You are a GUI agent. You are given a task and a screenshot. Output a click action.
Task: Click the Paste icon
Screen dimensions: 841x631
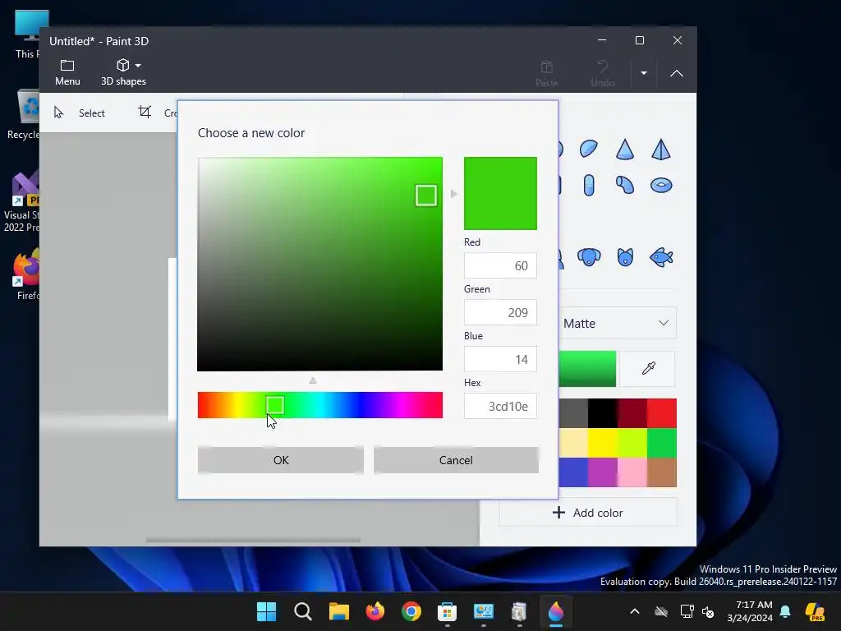546,67
